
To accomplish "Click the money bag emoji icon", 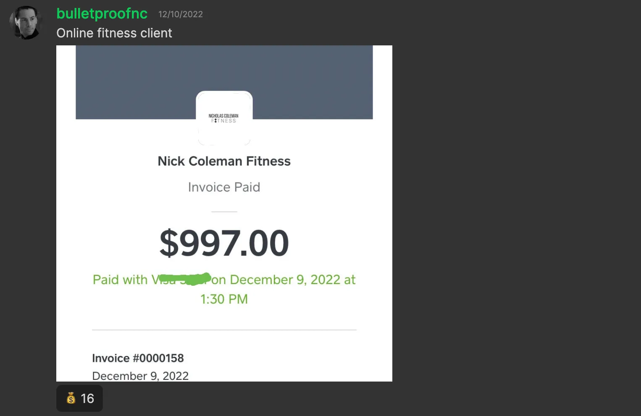I will 71,398.
